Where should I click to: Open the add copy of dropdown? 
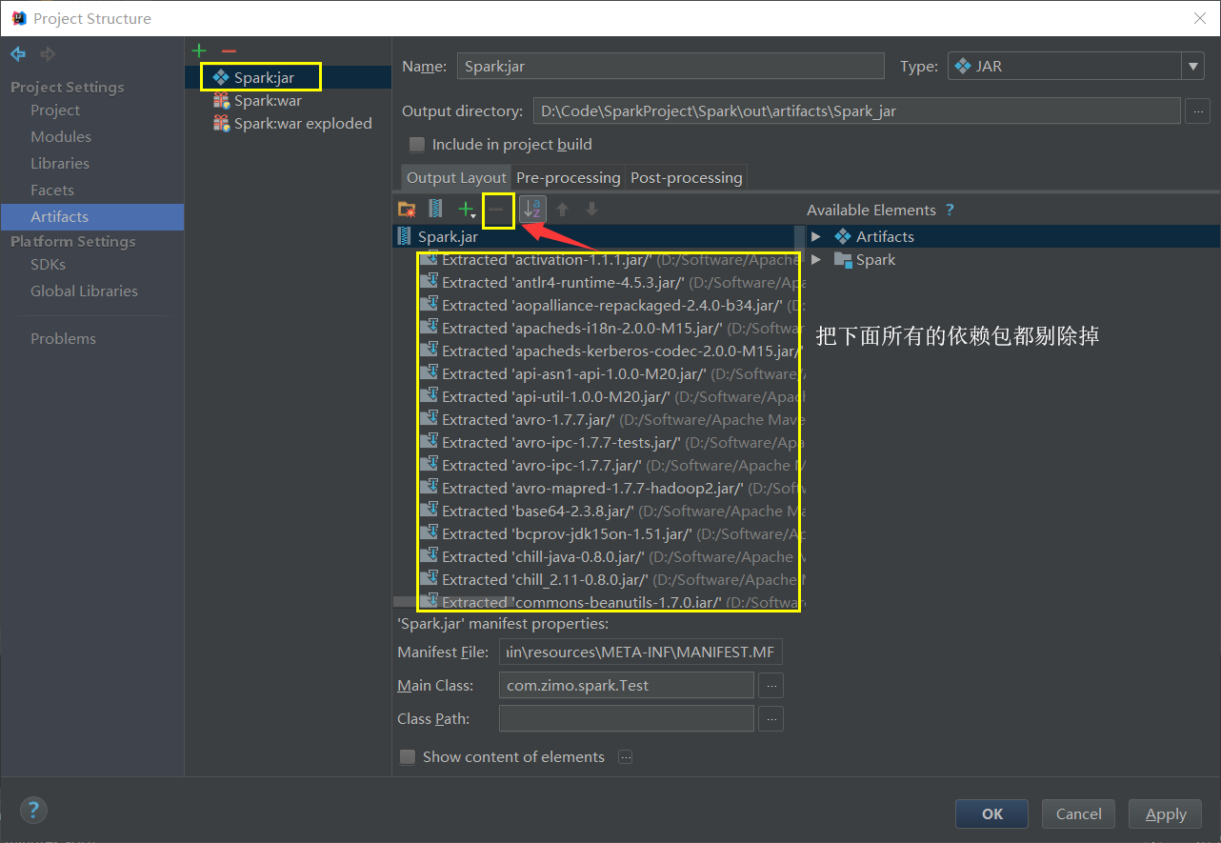pos(467,209)
